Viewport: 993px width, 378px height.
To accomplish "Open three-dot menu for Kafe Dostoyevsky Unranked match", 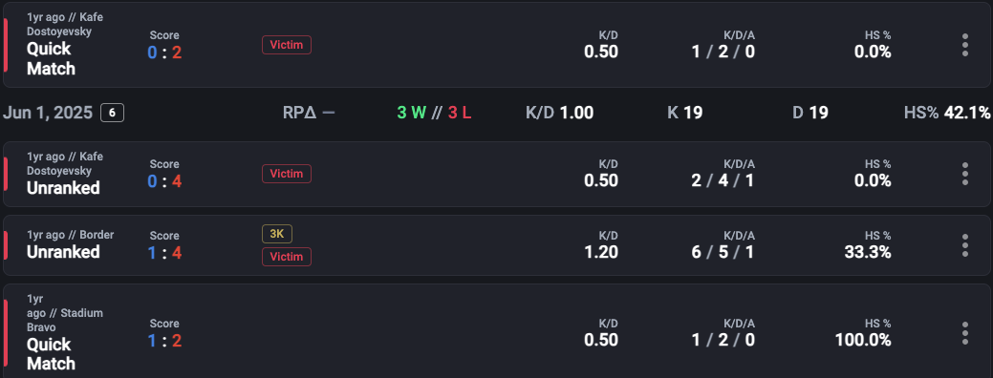I will point(964,174).
